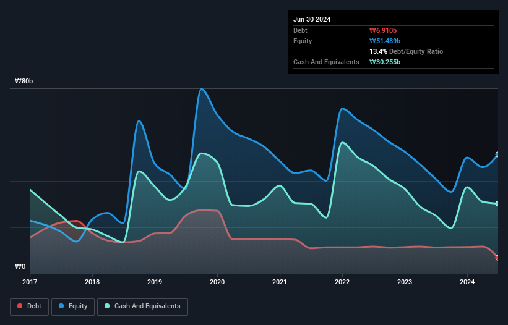Click the ₩80b y-axis label

(x=24, y=81)
